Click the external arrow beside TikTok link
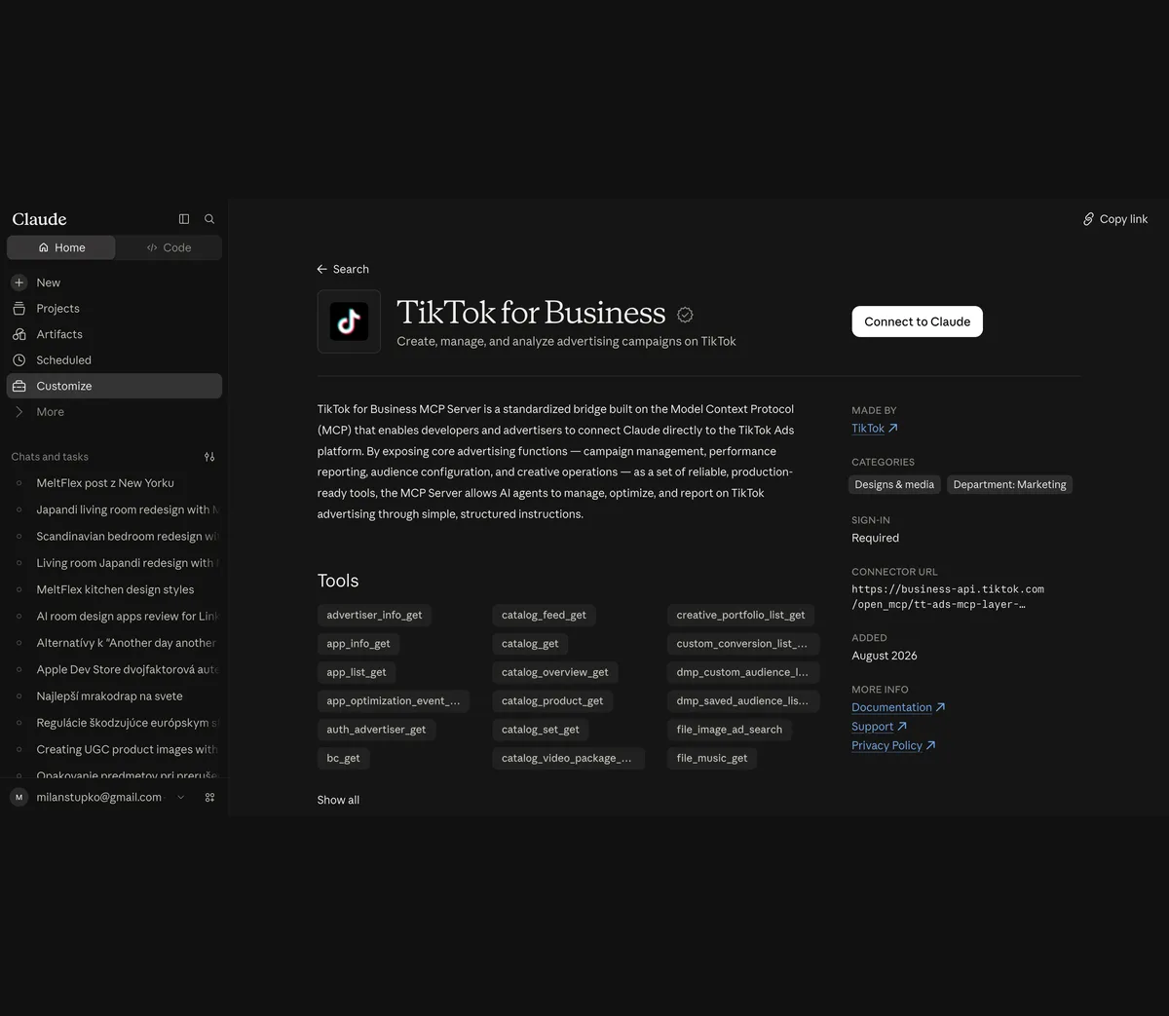This screenshot has width=1169, height=1016. pos(893,429)
